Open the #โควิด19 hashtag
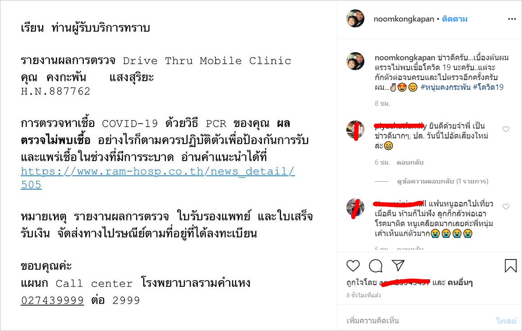The width and height of the screenshot is (522, 331). (x=488, y=87)
